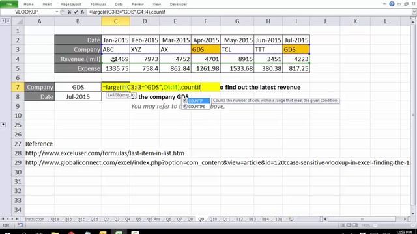The image size is (417, 234).
Task: Click in the formula bar input
Action: coord(249,12)
